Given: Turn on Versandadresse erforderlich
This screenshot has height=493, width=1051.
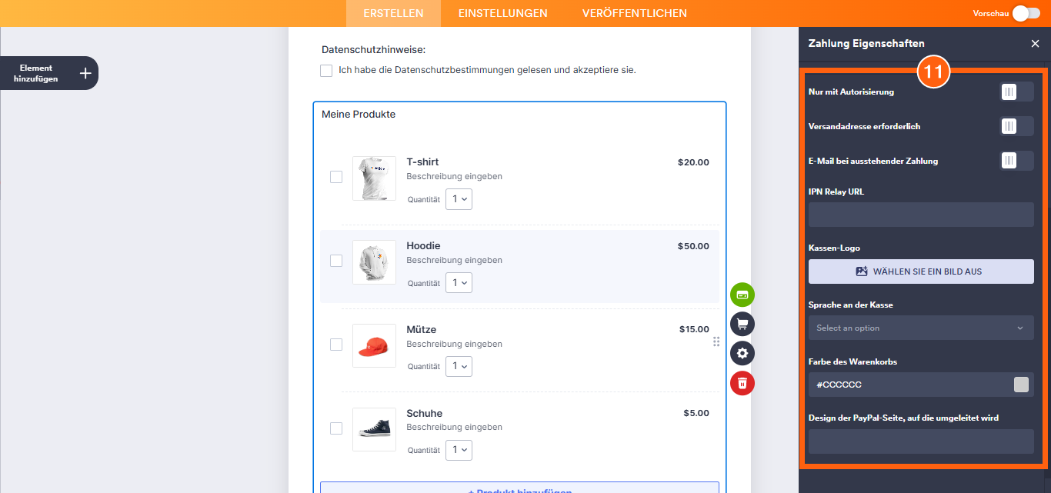Looking at the screenshot, I should [x=1016, y=125].
